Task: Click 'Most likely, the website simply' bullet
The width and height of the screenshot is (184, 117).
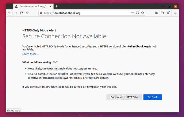Action: point(62,69)
